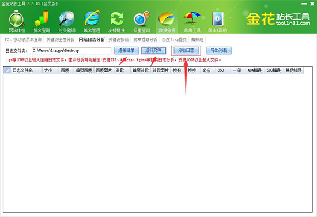The height and width of the screenshot is (217, 317).
Task: Open the 蜘蛛池 tab
Action: (197, 39)
